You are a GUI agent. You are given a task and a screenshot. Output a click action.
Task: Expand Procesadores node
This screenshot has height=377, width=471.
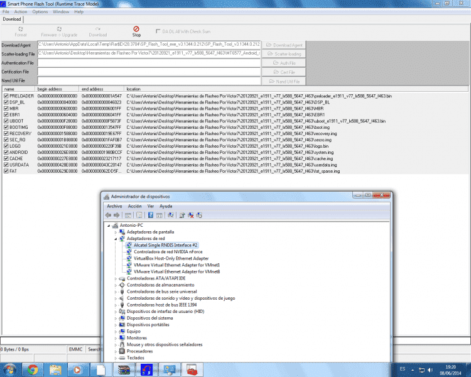click(116, 351)
